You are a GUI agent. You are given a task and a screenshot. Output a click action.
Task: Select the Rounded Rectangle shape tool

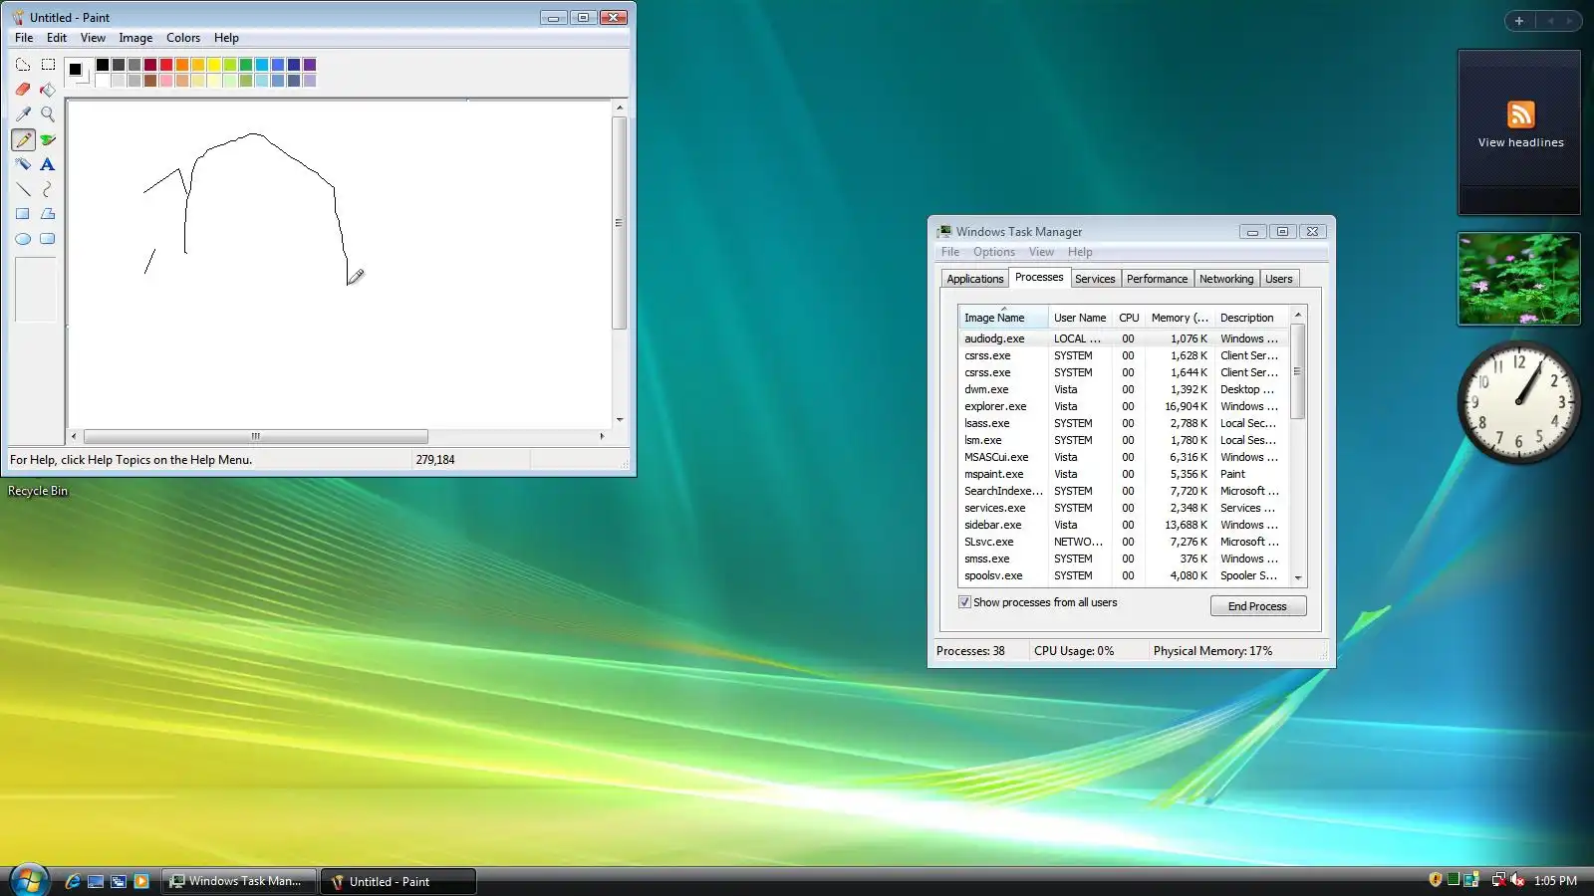point(48,239)
